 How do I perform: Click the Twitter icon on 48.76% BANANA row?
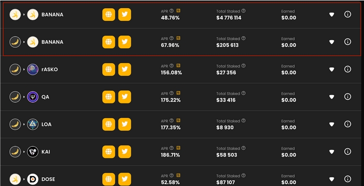(x=125, y=14)
